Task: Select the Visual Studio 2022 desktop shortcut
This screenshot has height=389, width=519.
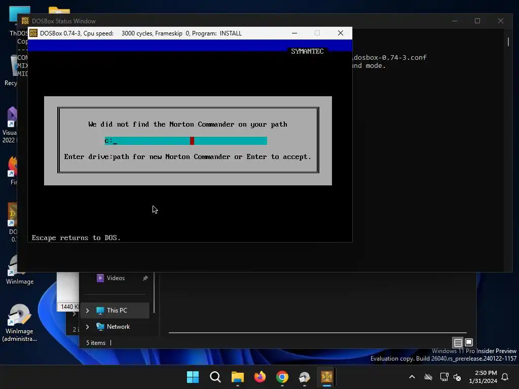Action: (9, 126)
